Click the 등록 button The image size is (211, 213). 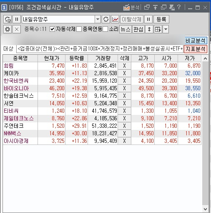click(x=161, y=19)
